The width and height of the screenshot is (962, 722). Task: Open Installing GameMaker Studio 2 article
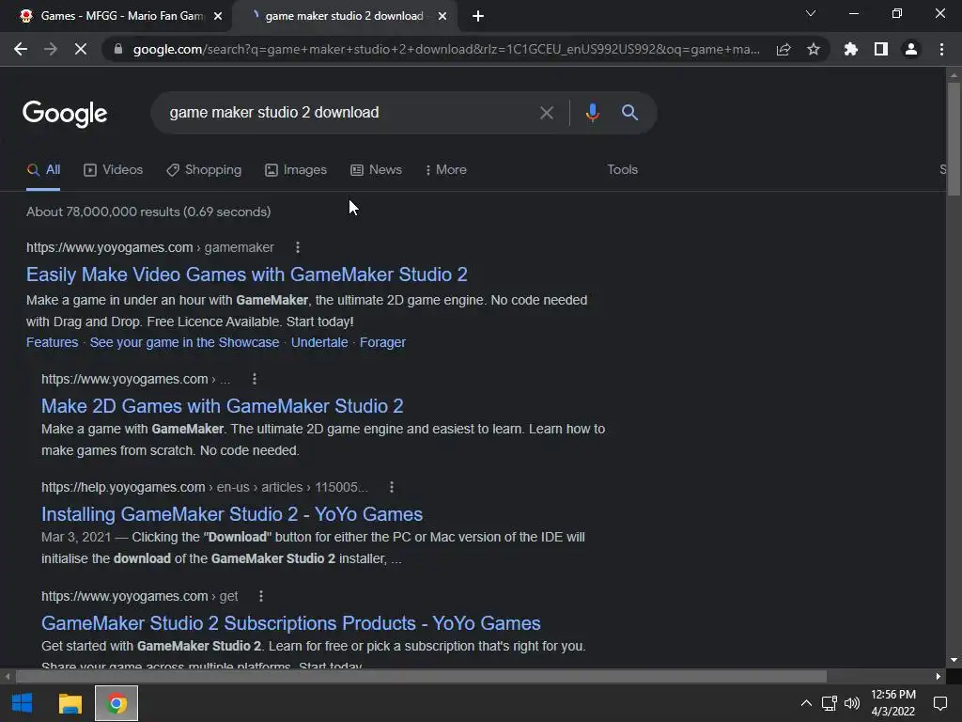pyautogui.click(x=232, y=514)
